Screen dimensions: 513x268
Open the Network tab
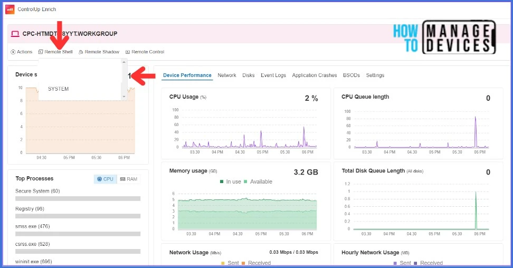(x=227, y=75)
